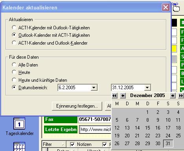The image size is (184, 151).
Task: Click the Letzte Ergebn URL field
Action: (x=96, y=129)
